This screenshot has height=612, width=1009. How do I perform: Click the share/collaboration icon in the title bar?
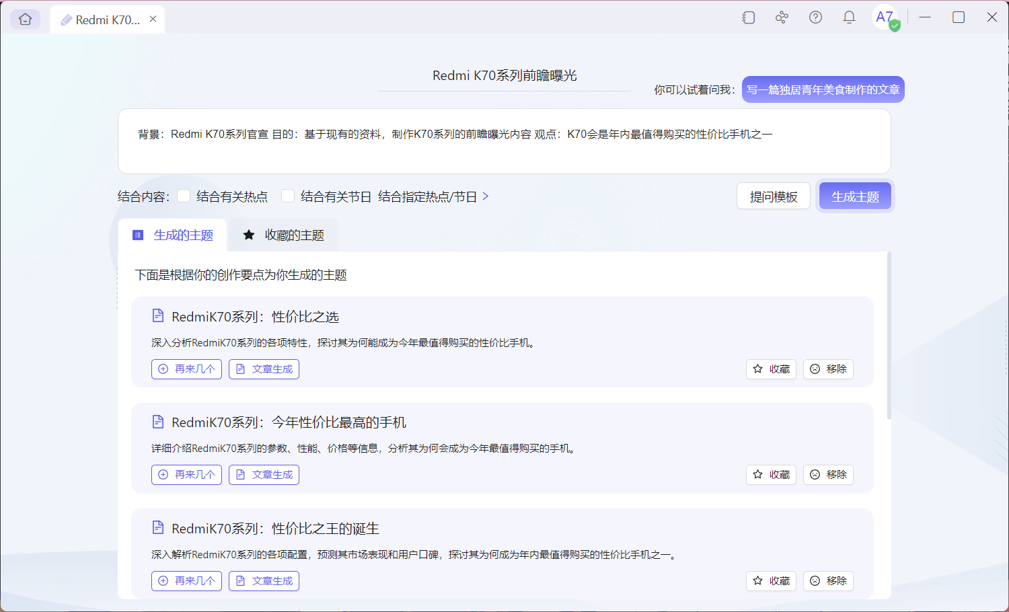pyautogui.click(x=782, y=17)
